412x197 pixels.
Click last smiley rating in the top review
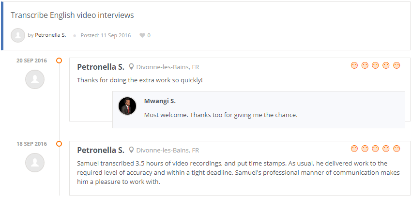click(x=397, y=65)
